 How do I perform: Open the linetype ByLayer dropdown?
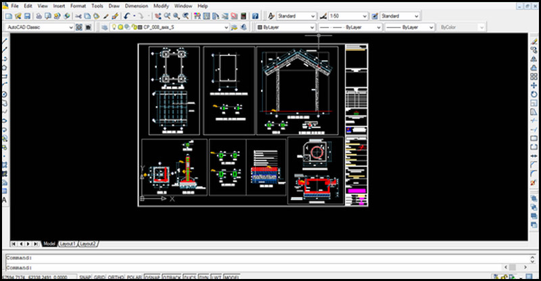(350, 27)
